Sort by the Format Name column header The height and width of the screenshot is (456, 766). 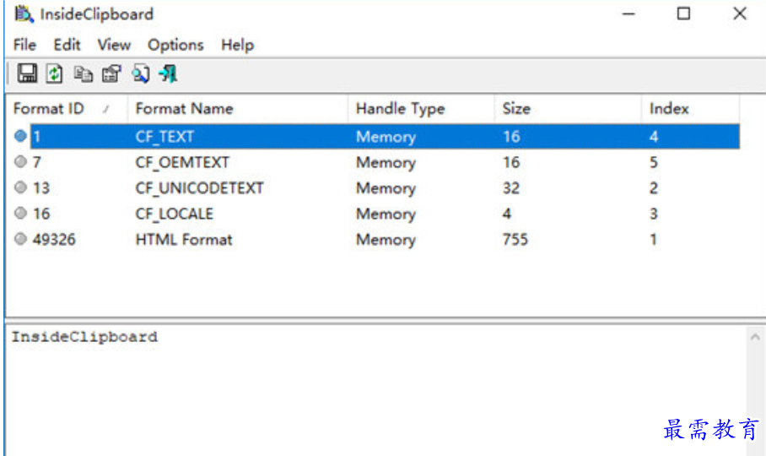(238, 108)
